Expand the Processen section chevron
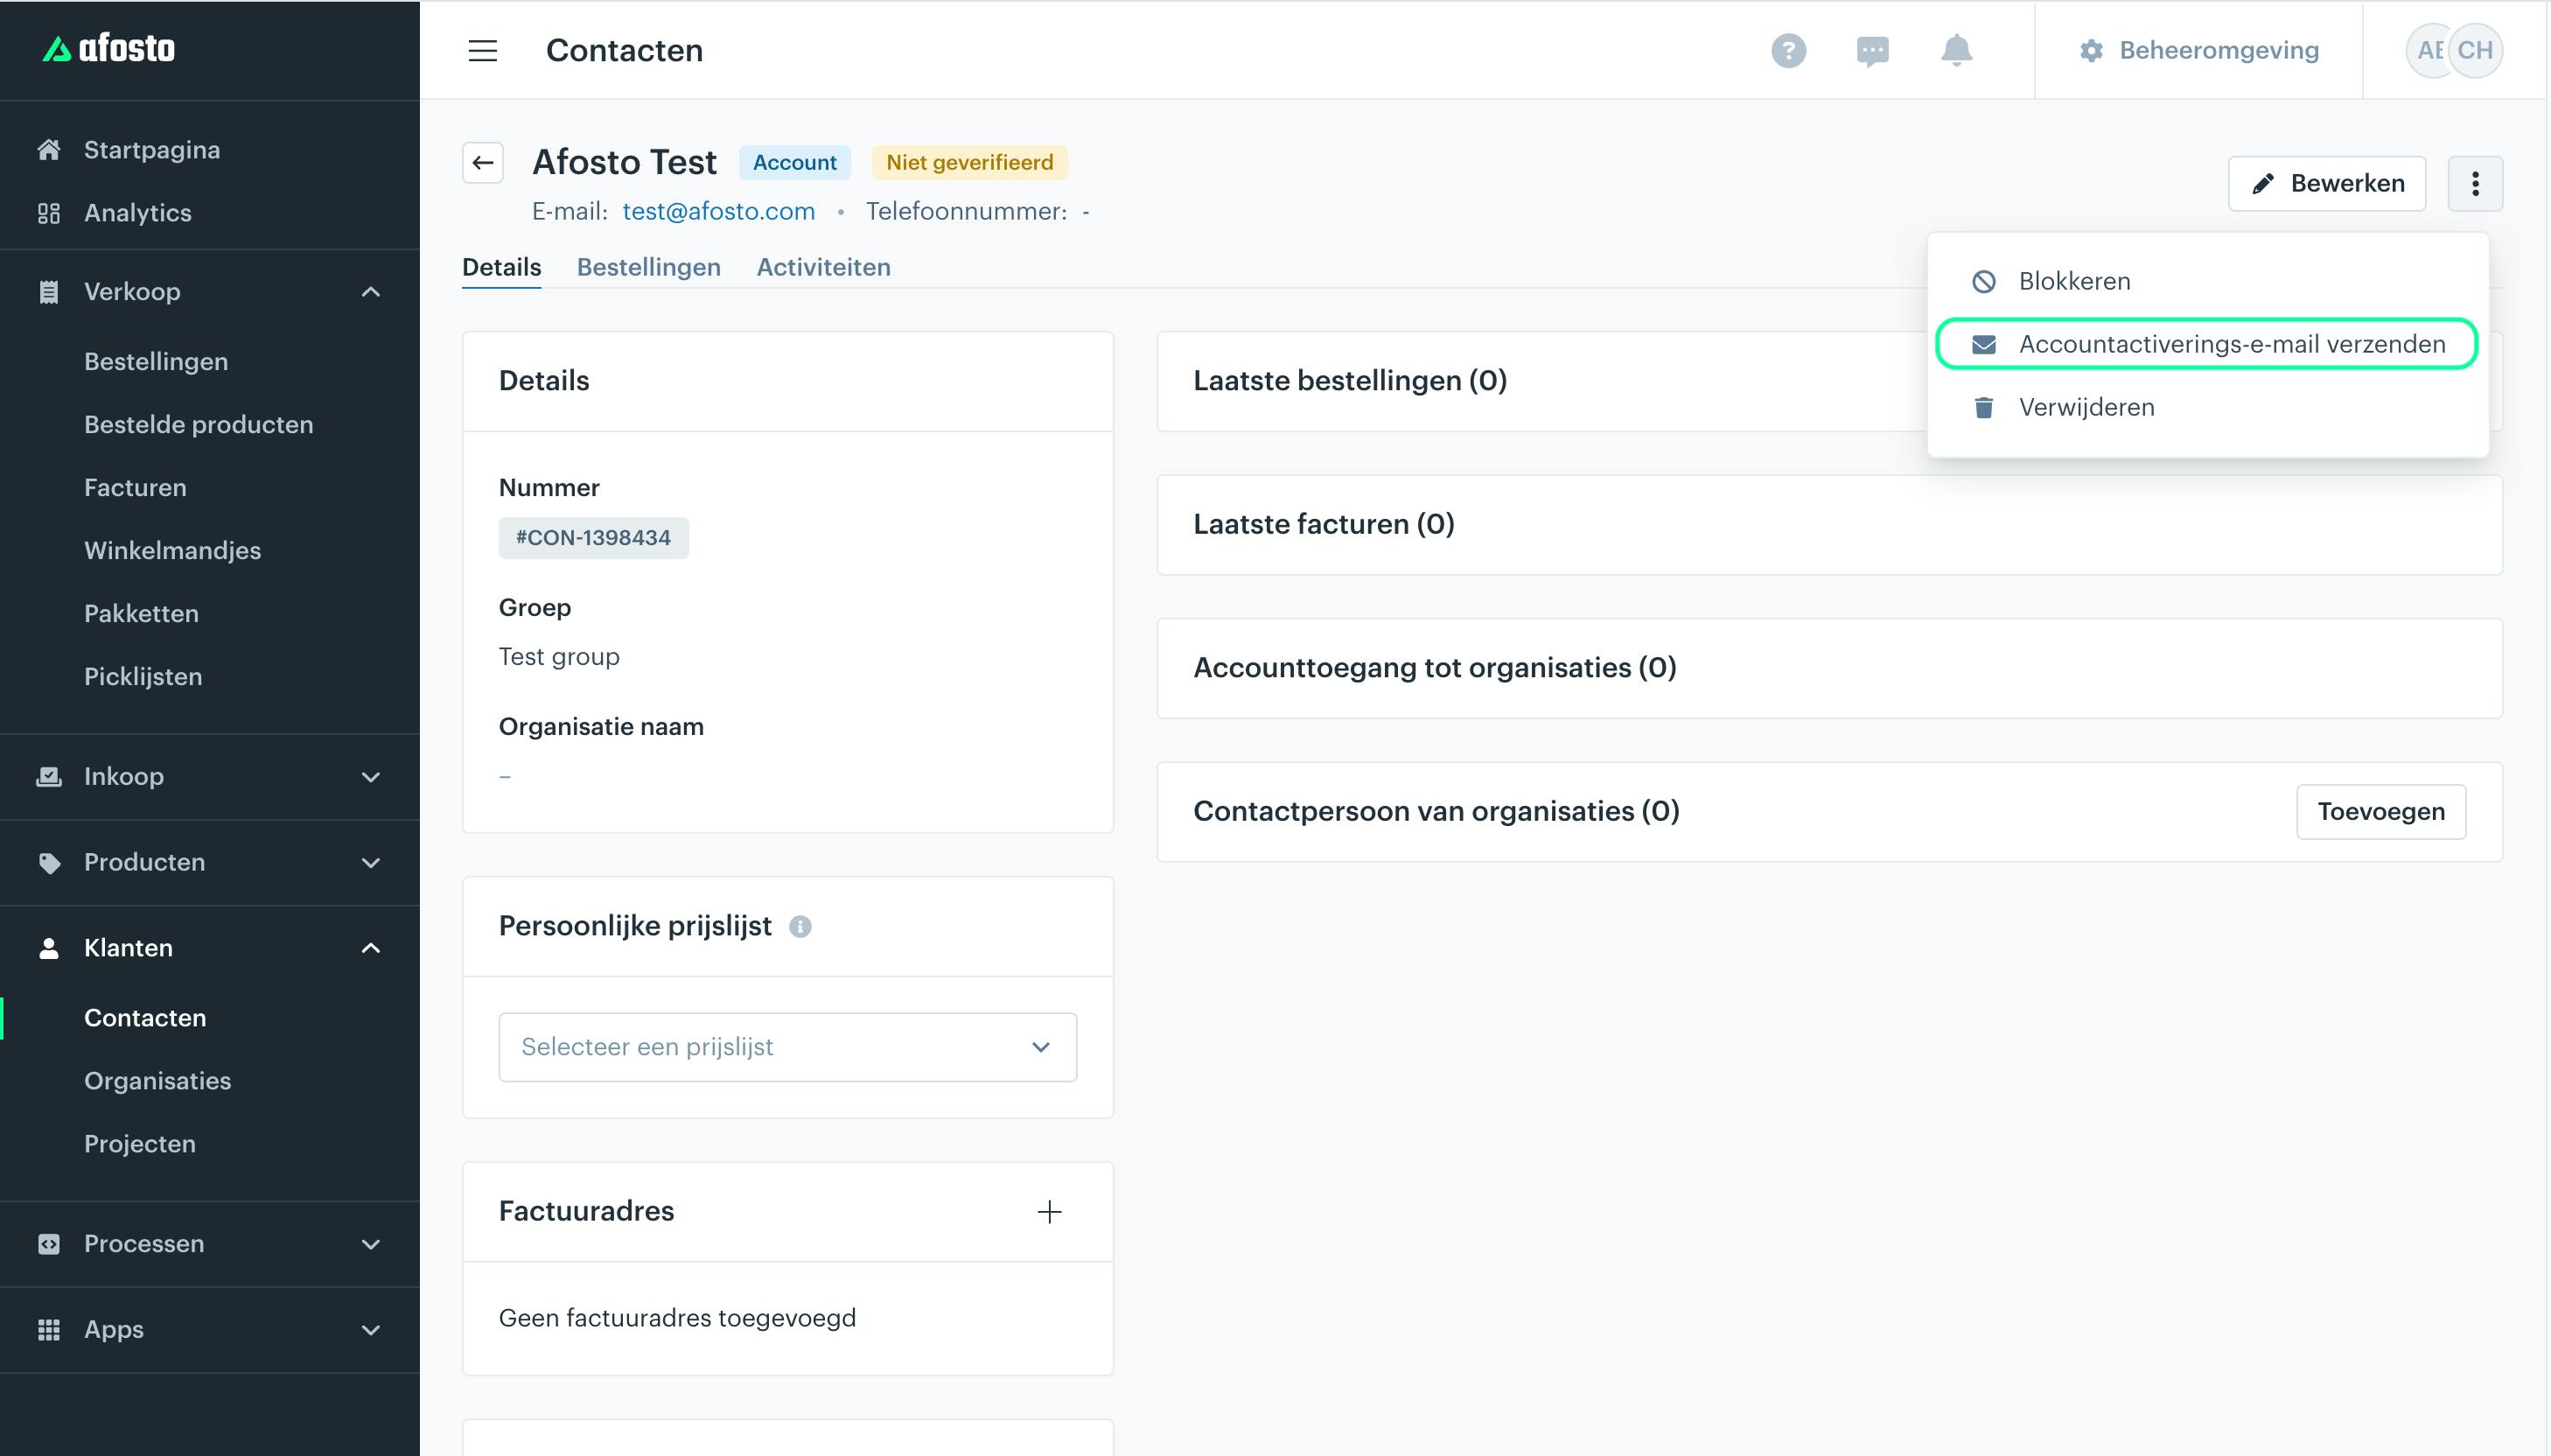2551x1456 pixels. 371,1244
